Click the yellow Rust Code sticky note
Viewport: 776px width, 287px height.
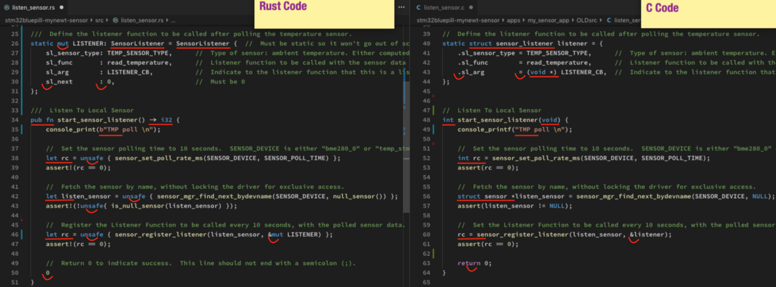point(324,14)
